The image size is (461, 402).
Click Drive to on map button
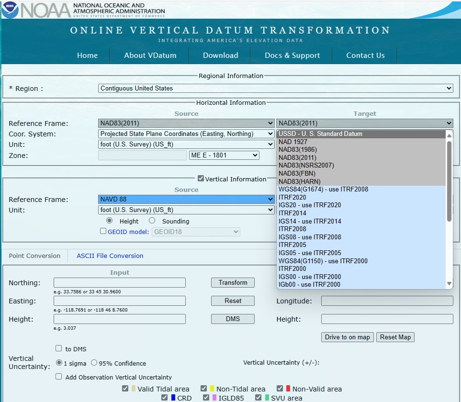tap(347, 337)
